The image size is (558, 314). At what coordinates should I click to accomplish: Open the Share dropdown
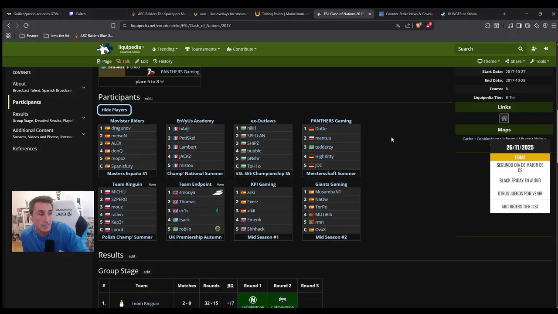[x=515, y=61]
